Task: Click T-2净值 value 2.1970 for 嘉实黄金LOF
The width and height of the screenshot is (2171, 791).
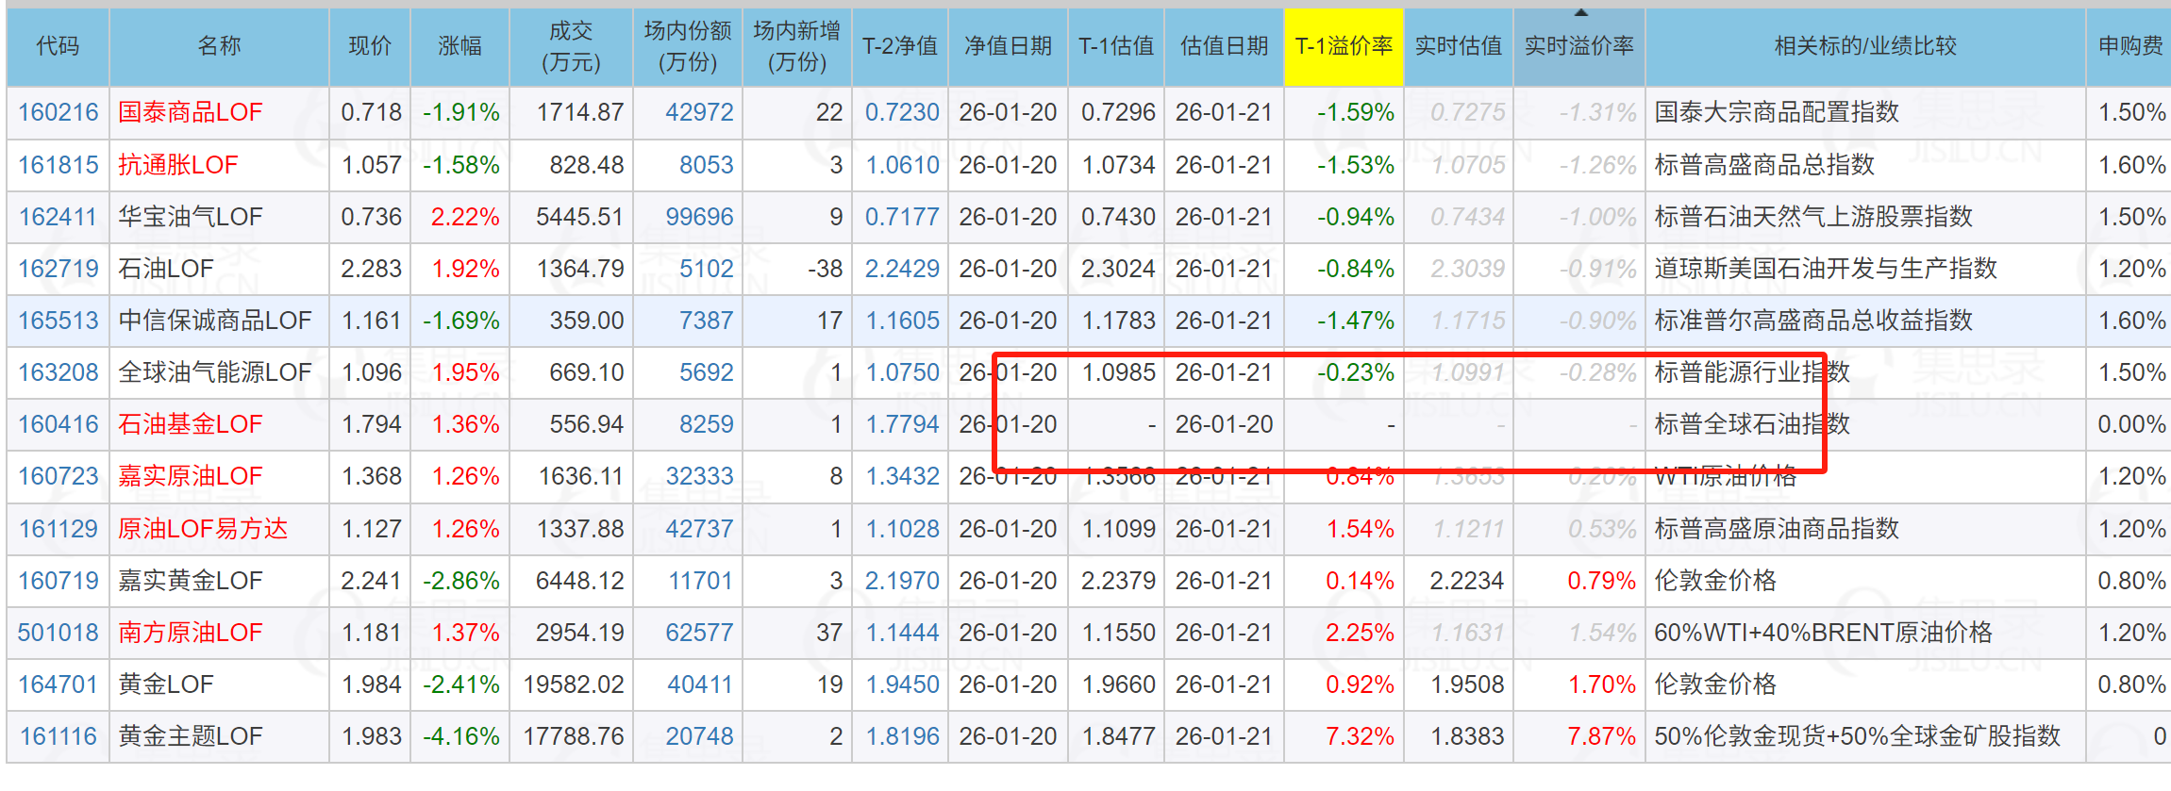Action: coord(902,581)
